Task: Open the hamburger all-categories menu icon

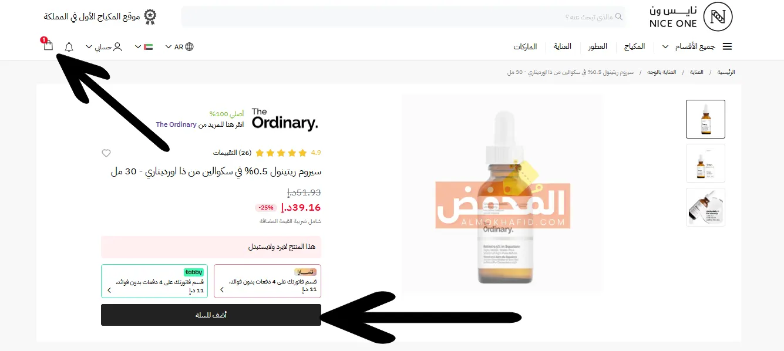Action: 727,46
